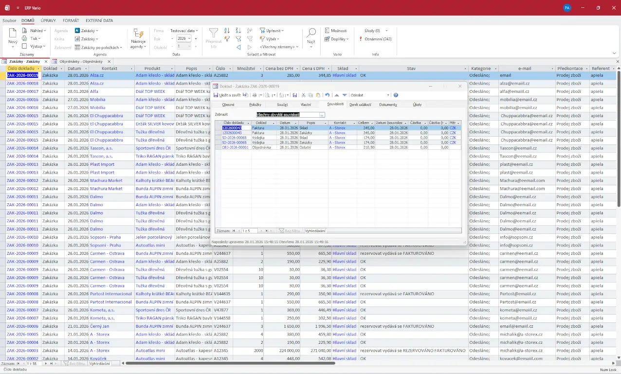The image size is (621, 374).
Task: Open the Objednávky - Objednávky document tab
Action: pyautogui.click(x=80, y=62)
